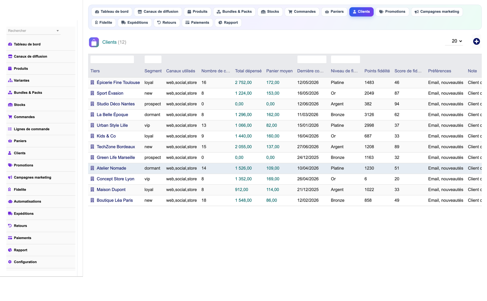This screenshot has height=301, width=487.
Task: Open the Campagnes marketing top tab
Action: [437, 12]
